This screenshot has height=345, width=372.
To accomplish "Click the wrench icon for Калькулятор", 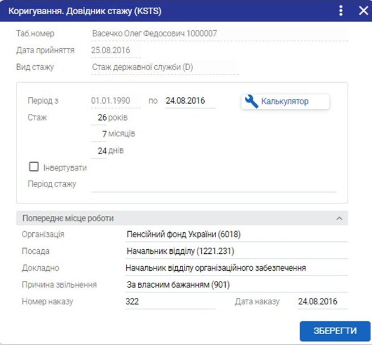I will coord(251,102).
